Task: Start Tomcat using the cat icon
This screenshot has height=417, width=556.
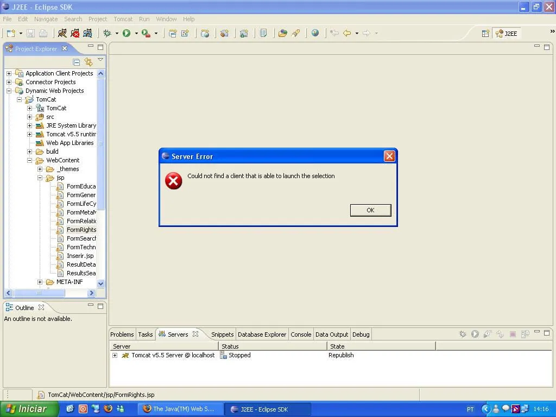Action: [x=62, y=33]
